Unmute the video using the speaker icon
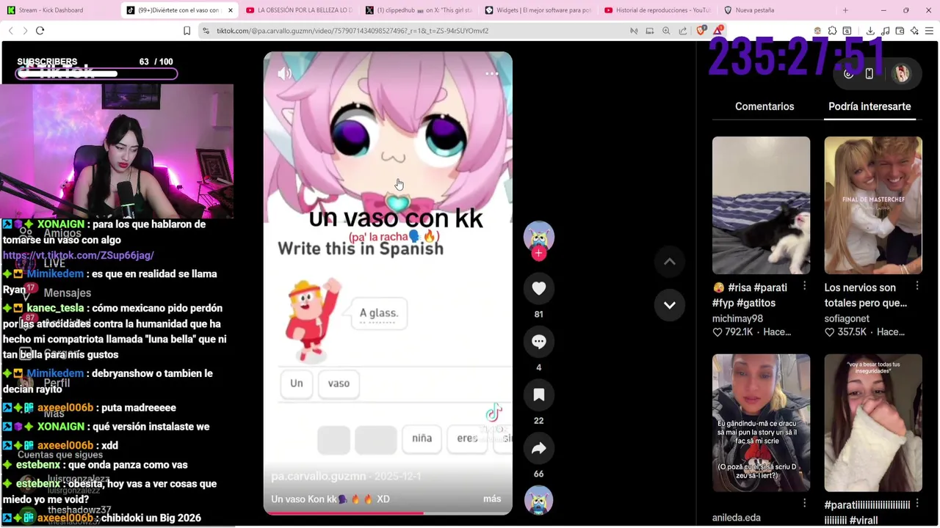Image resolution: width=940 pixels, height=528 pixels. click(x=285, y=73)
